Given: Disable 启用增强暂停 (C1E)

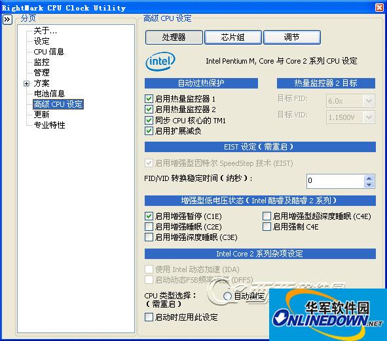Looking at the screenshot, I should [149, 216].
